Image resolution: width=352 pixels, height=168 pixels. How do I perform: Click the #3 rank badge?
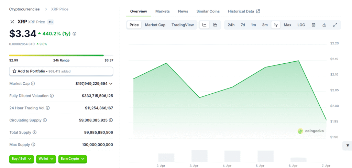click(x=51, y=22)
